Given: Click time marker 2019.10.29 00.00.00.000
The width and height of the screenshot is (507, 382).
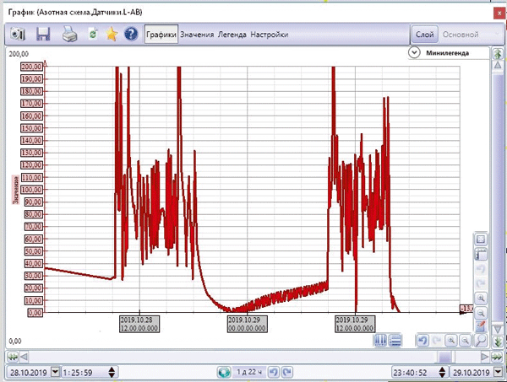Looking at the screenshot, I should 247,324.
